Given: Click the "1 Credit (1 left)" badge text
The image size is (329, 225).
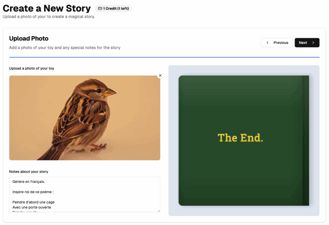Looking at the screenshot, I should click(116, 9).
